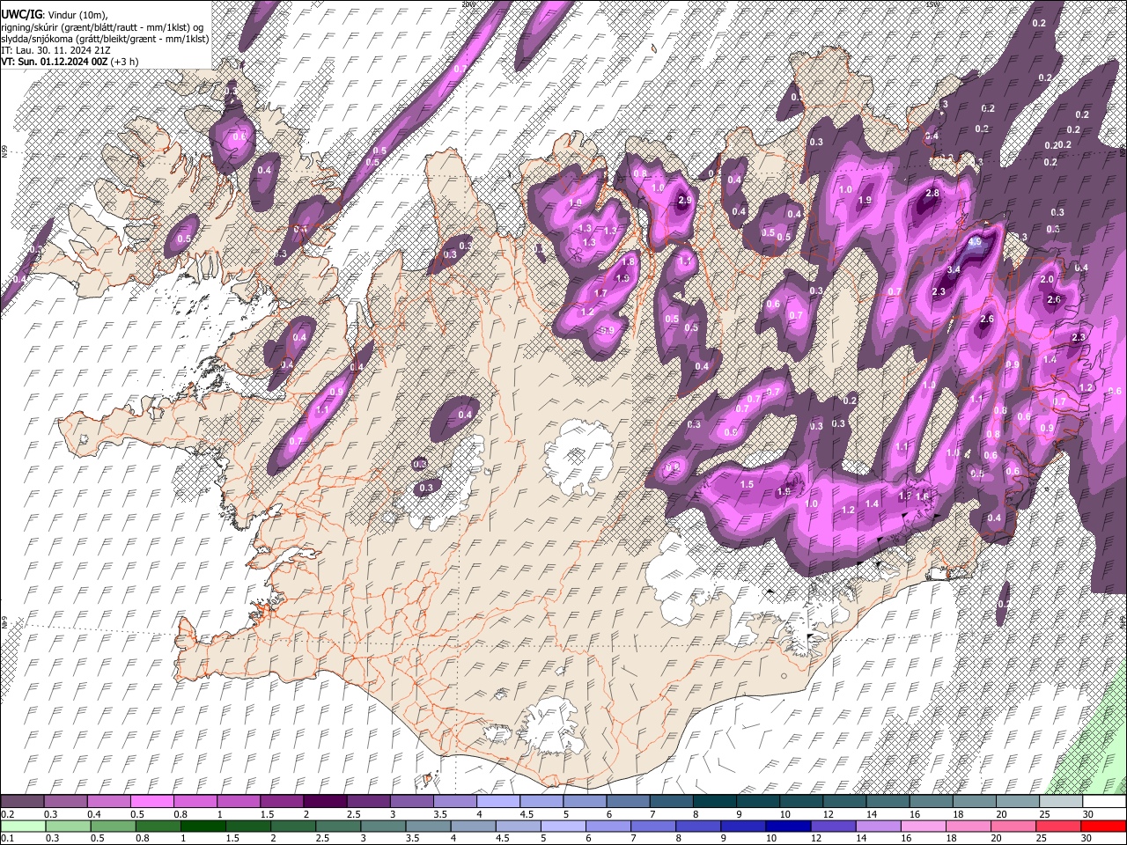This screenshot has width=1127, height=845.
Task: Select the darkest purple swatch between 2 and 2.5
Action: [x=324, y=802]
